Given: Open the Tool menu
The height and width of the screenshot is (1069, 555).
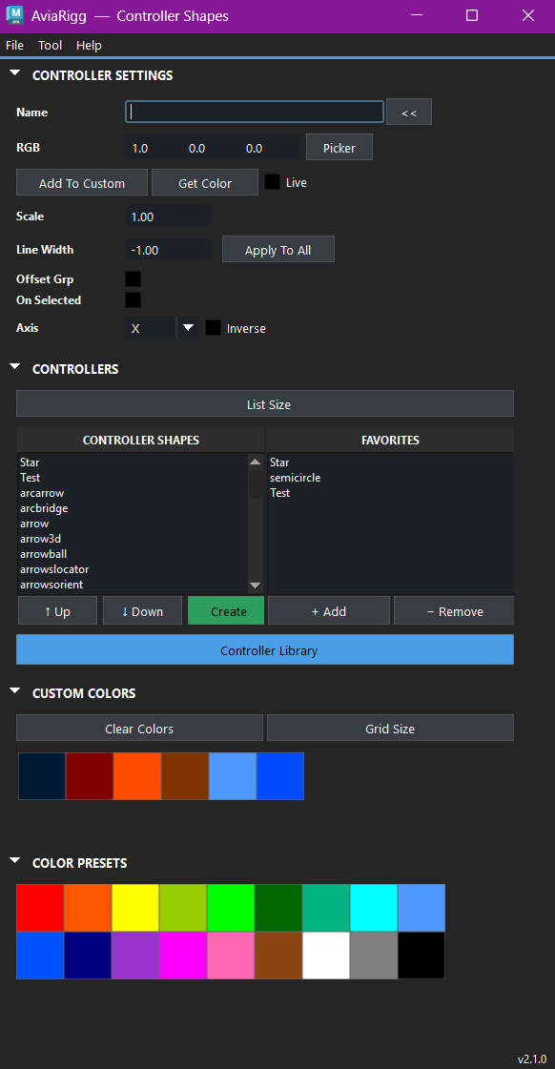Looking at the screenshot, I should pos(50,45).
